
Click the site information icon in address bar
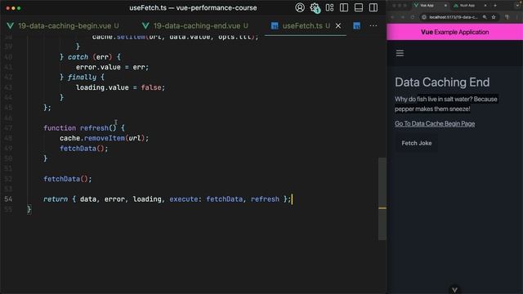click(424, 17)
